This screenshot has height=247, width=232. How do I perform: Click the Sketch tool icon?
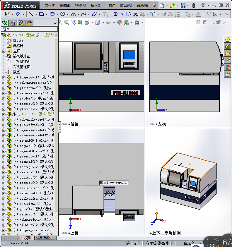[7, 14]
